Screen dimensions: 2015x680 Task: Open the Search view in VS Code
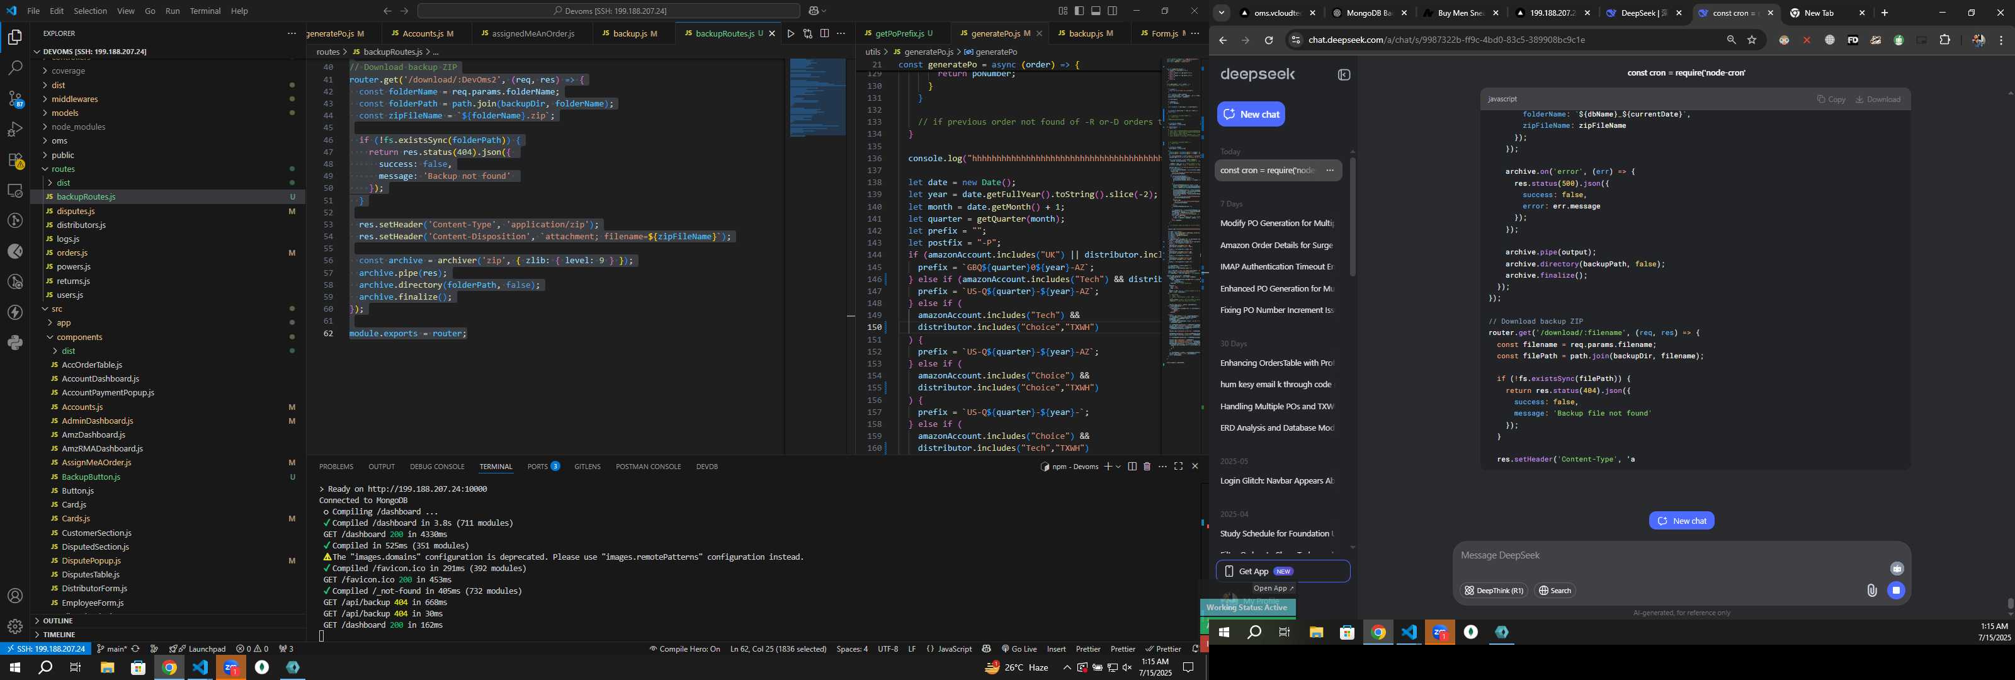[15, 68]
